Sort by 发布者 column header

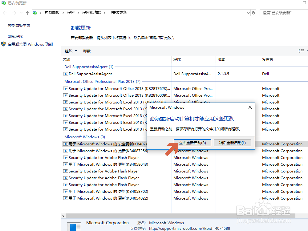tap(268, 59)
